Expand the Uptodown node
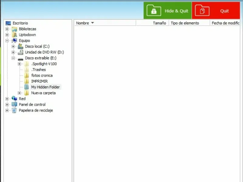 [x=7, y=35]
